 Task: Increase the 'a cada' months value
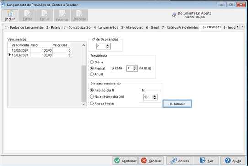135,67
